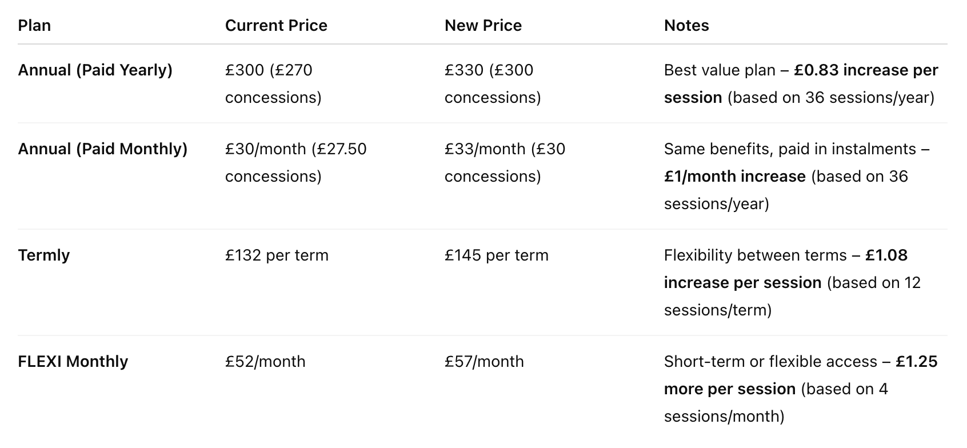
Task: Click the £52/month current price
Action: point(265,362)
